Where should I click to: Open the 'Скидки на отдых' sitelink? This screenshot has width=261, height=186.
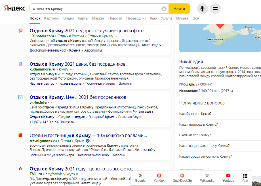tap(71, 117)
